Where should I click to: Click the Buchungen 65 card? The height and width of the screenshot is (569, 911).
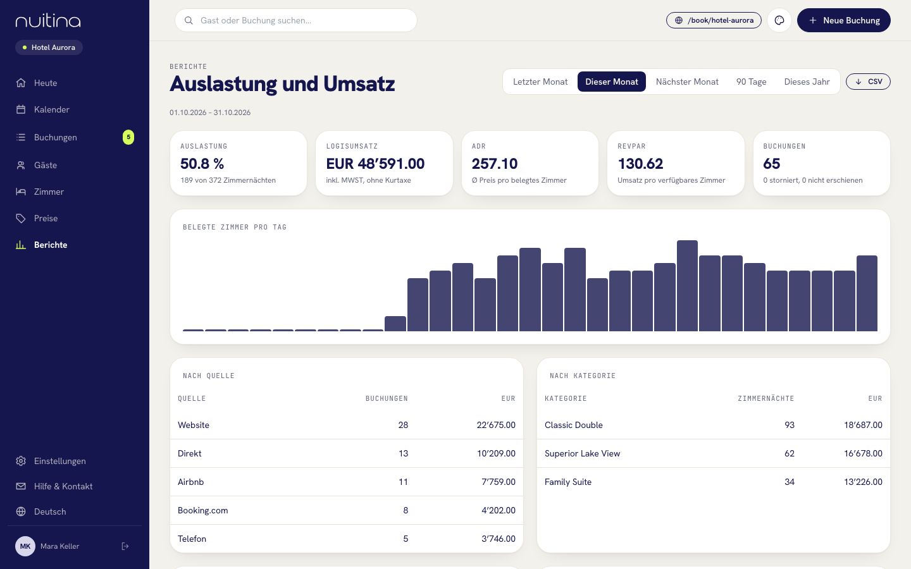[822, 163]
